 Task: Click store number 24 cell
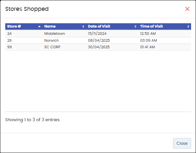9,33
